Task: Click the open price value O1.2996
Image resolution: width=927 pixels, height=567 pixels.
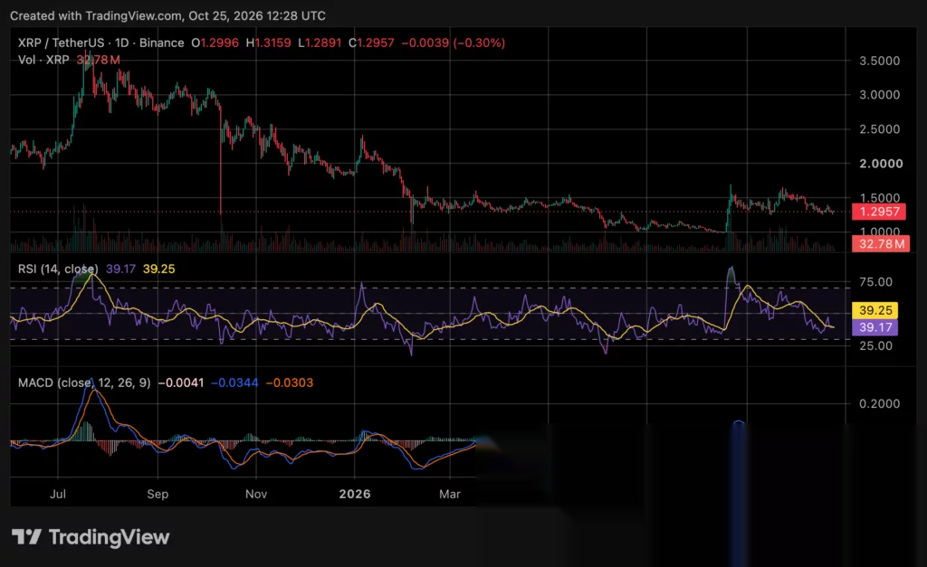Action: tap(215, 43)
